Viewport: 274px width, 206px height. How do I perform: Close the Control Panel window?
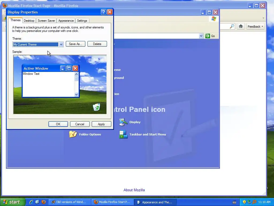(215, 12)
